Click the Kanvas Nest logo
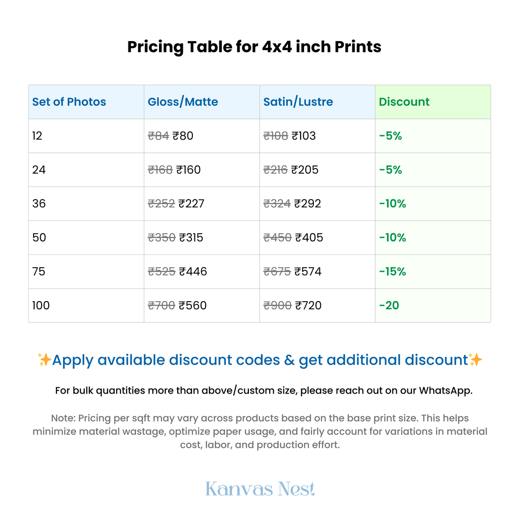Viewport: 520px width, 520px height. pyautogui.click(x=260, y=489)
